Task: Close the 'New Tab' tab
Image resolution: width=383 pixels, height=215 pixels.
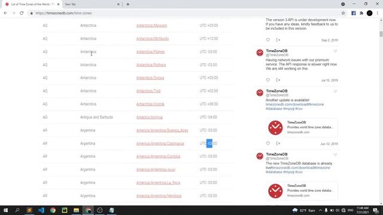Action: 118,4
